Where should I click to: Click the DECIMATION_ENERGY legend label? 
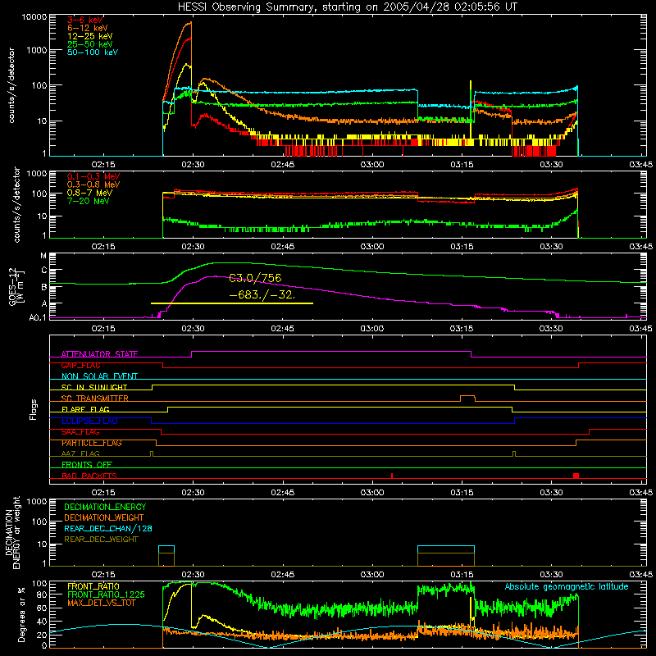(105, 507)
